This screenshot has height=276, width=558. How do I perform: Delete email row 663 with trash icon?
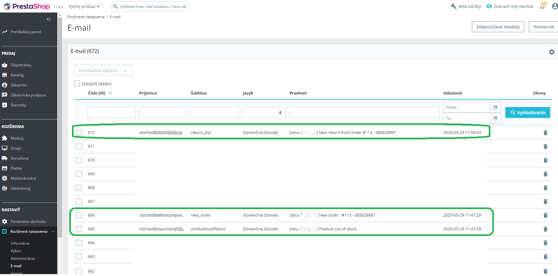click(x=545, y=257)
